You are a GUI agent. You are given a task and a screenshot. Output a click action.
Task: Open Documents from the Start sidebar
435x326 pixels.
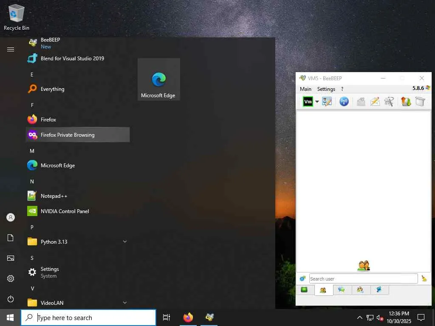tap(11, 238)
